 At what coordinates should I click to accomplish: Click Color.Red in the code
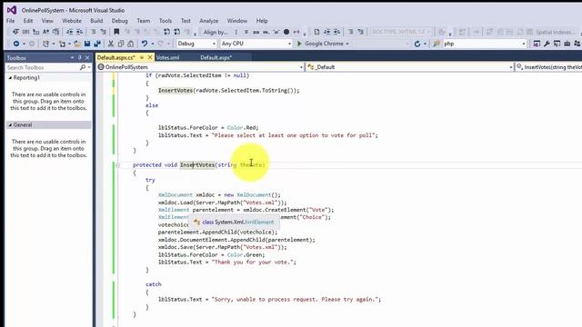(x=243, y=127)
